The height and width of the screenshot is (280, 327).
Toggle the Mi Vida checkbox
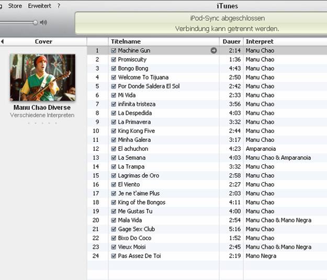coord(114,95)
